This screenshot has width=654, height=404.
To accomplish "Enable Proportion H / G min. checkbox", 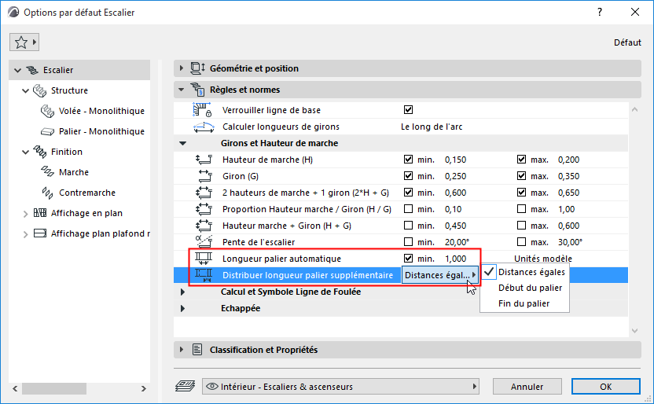I will coord(408,209).
